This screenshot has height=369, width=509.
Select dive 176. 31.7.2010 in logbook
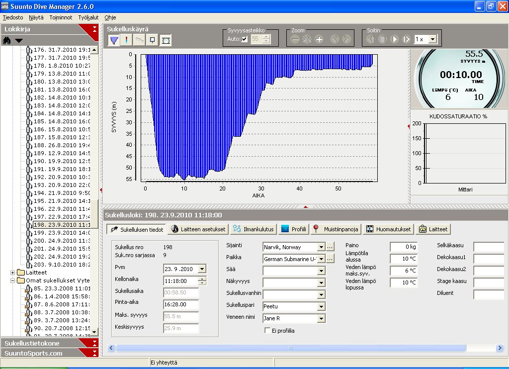62,50
